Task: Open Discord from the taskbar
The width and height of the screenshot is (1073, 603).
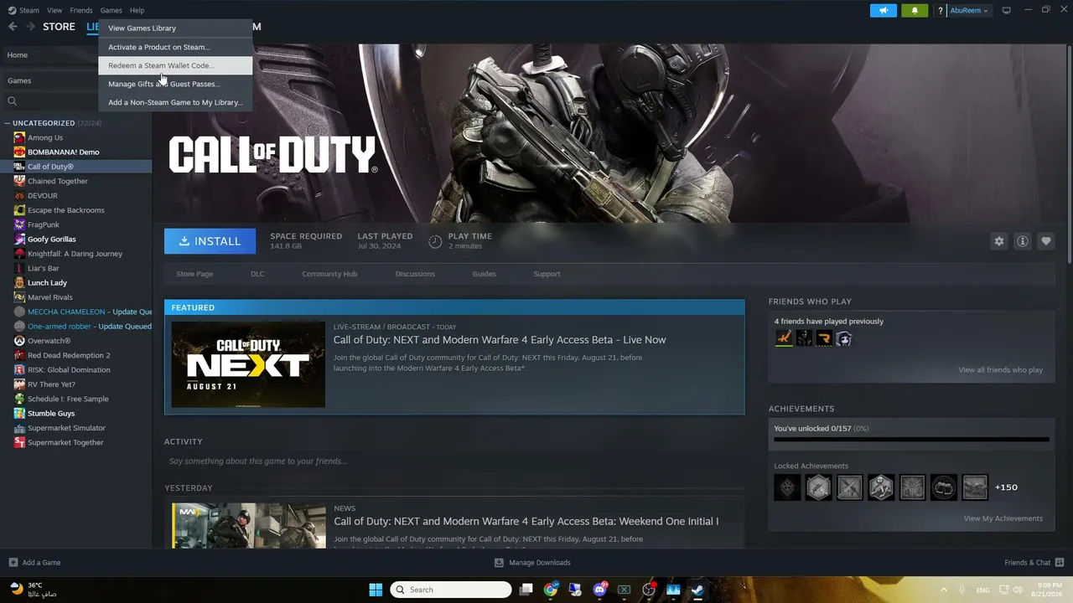Action: [599, 590]
